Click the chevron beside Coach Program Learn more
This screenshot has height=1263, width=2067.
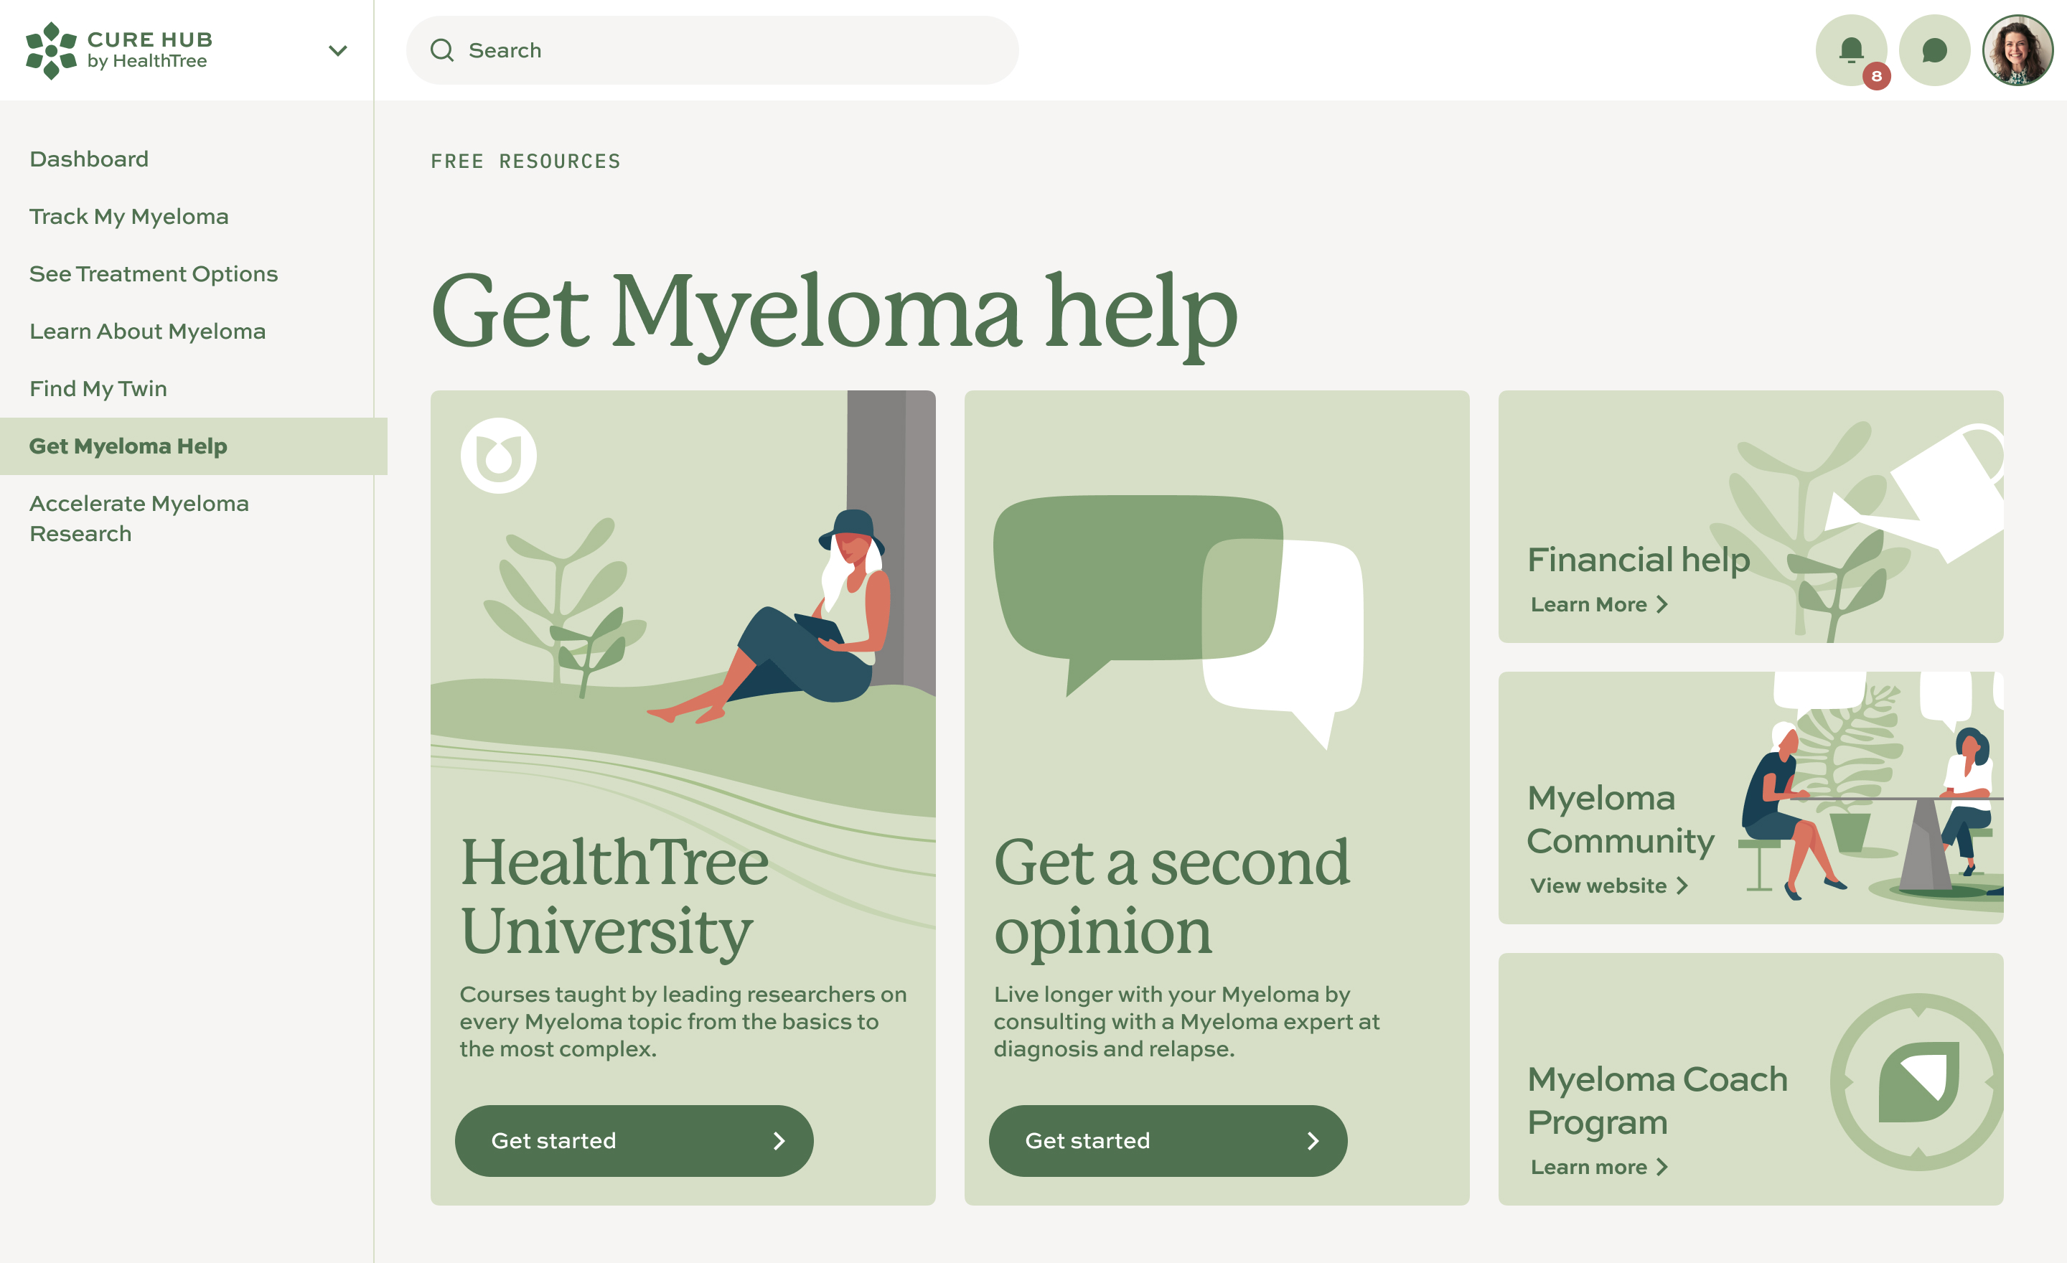pos(1661,1167)
